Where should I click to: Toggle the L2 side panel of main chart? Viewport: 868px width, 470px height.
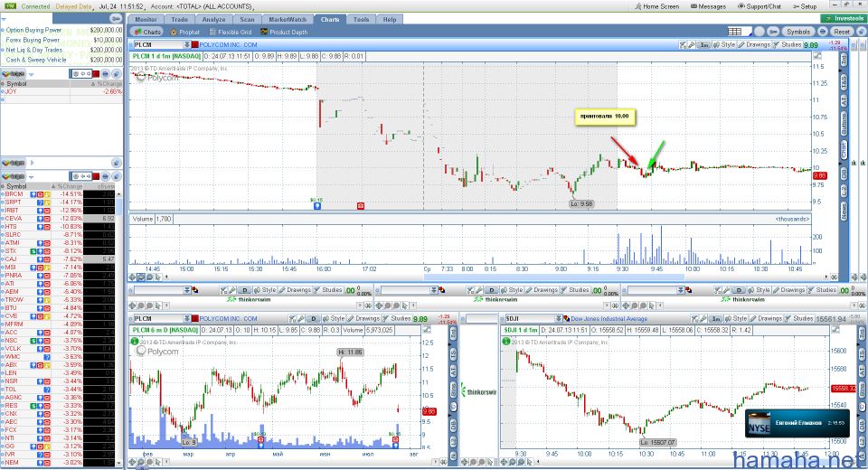[844, 191]
